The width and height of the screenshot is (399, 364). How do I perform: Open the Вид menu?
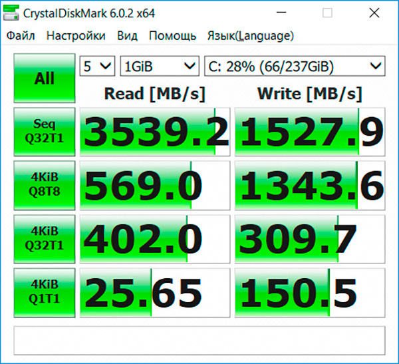click(127, 36)
